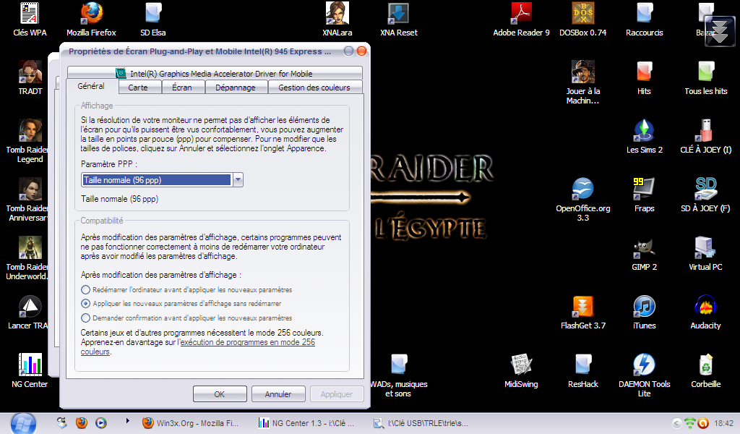Select 'Demander confirmation avant d'appliquer' radio option

pyautogui.click(x=86, y=318)
